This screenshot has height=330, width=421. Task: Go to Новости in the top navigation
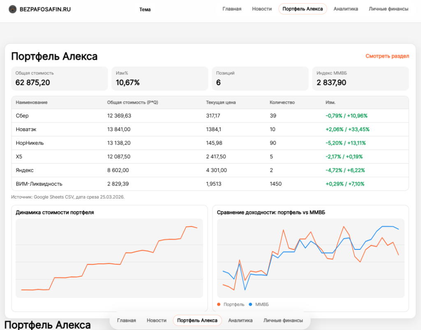click(x=262, y=9)
